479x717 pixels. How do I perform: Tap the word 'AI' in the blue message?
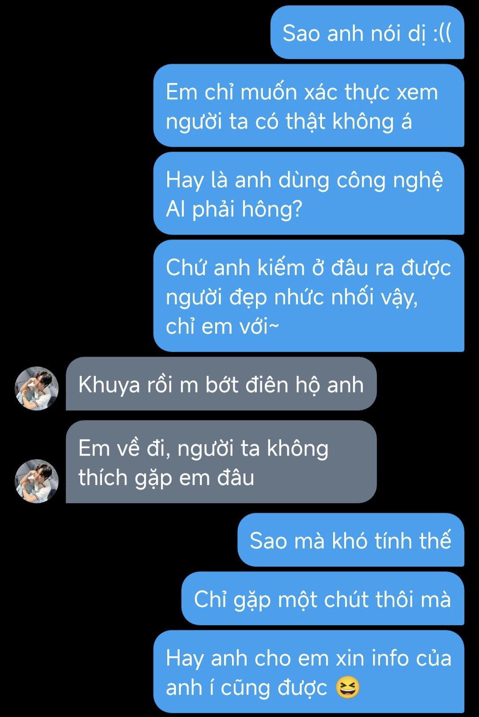175,209
